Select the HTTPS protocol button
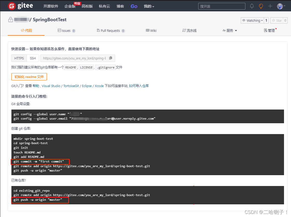The height and width of the screenshot is (217, 291). coord(19,58)
